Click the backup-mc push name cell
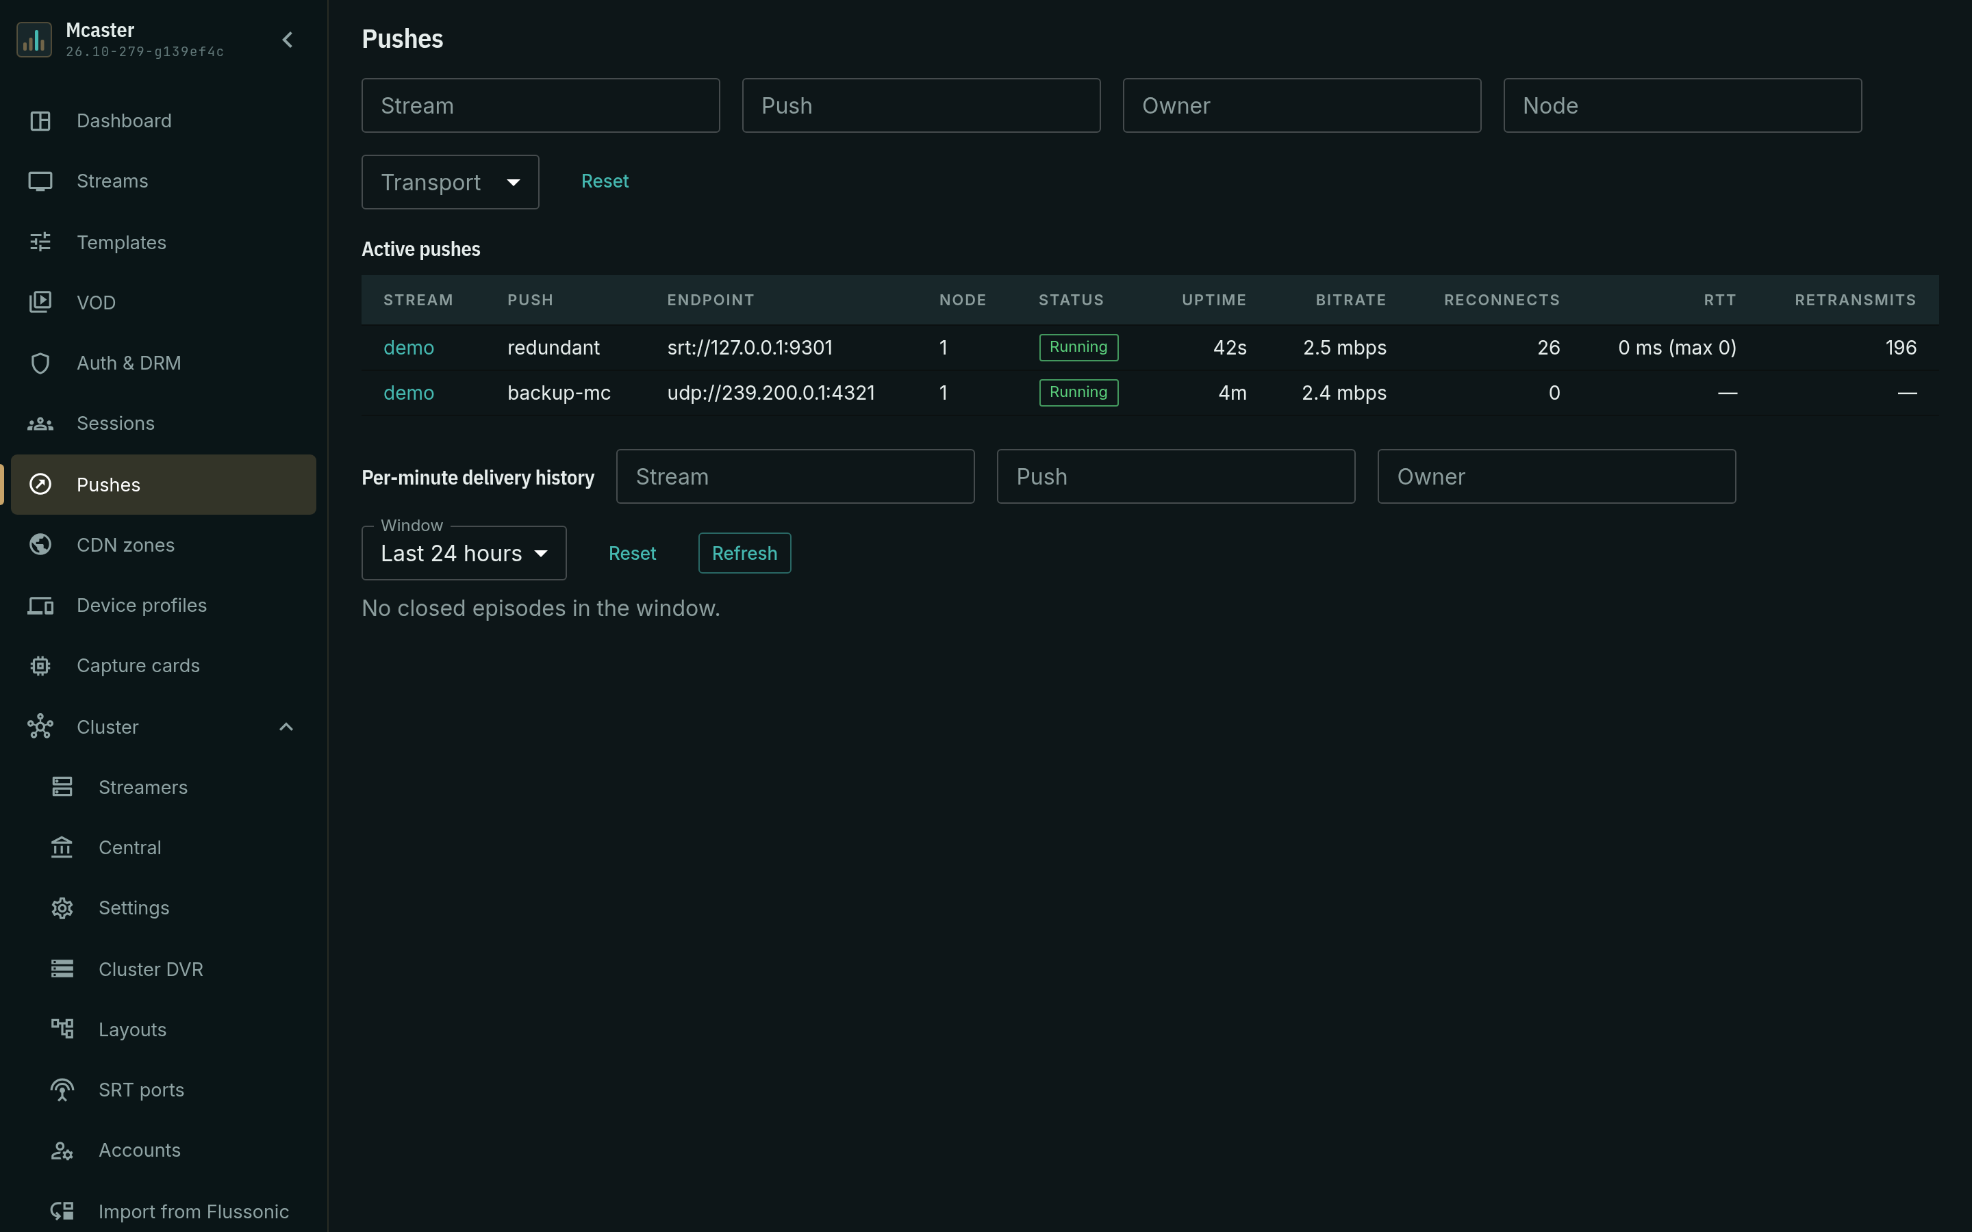1972x1232 pixels. point(559,393)
